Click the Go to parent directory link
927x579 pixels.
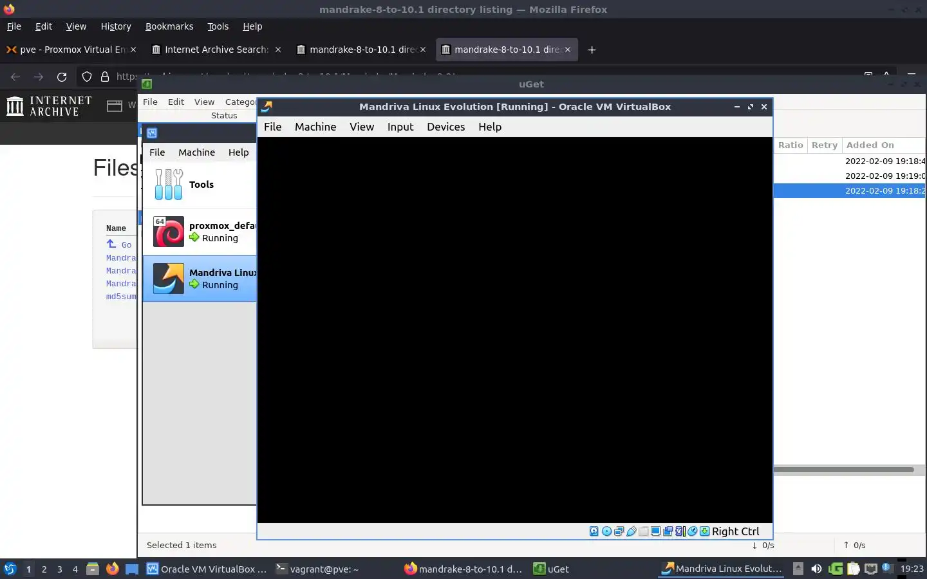(120, 244)
